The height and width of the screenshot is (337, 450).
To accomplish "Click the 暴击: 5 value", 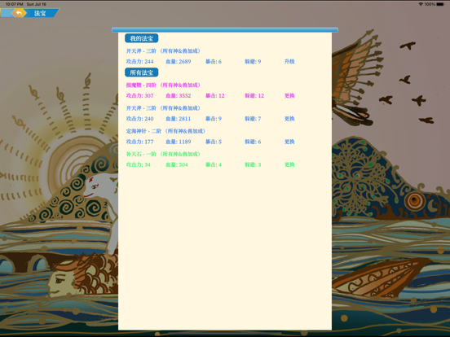I will 214,142.
